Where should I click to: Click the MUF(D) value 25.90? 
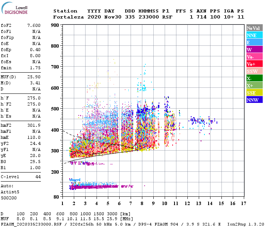click(34, 77)
